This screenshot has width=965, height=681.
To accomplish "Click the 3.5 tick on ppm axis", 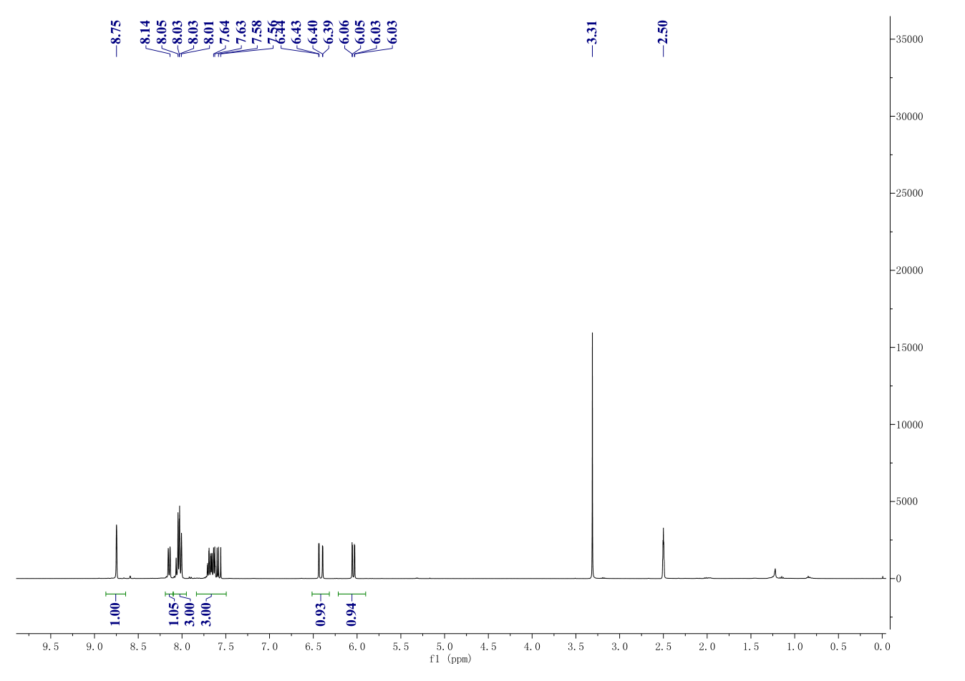I will [x=576, y=647].
